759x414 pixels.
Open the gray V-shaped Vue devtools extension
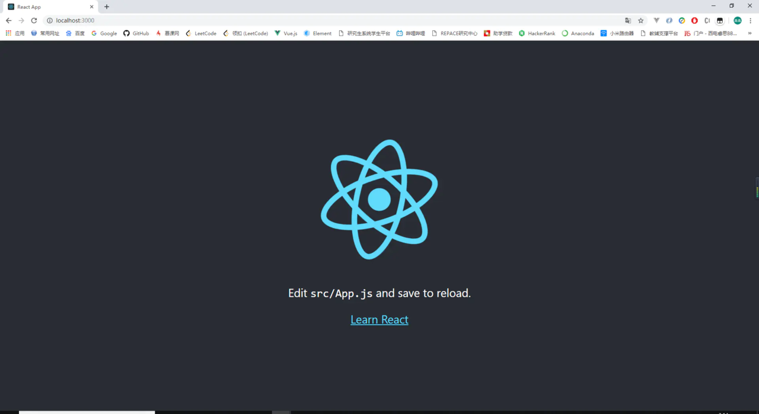coord(656,20)
